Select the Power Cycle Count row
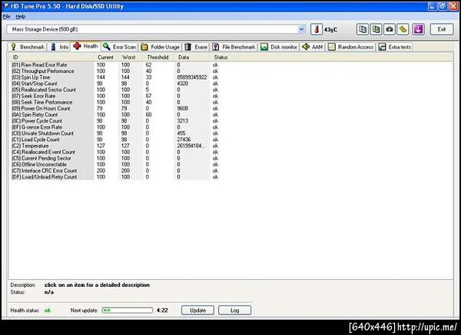This screenshot has height=335, width=461. [115, 121]
